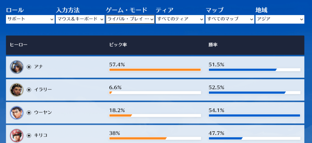
Task: Click Illari's hero portrait
Action: coord(17,90)
